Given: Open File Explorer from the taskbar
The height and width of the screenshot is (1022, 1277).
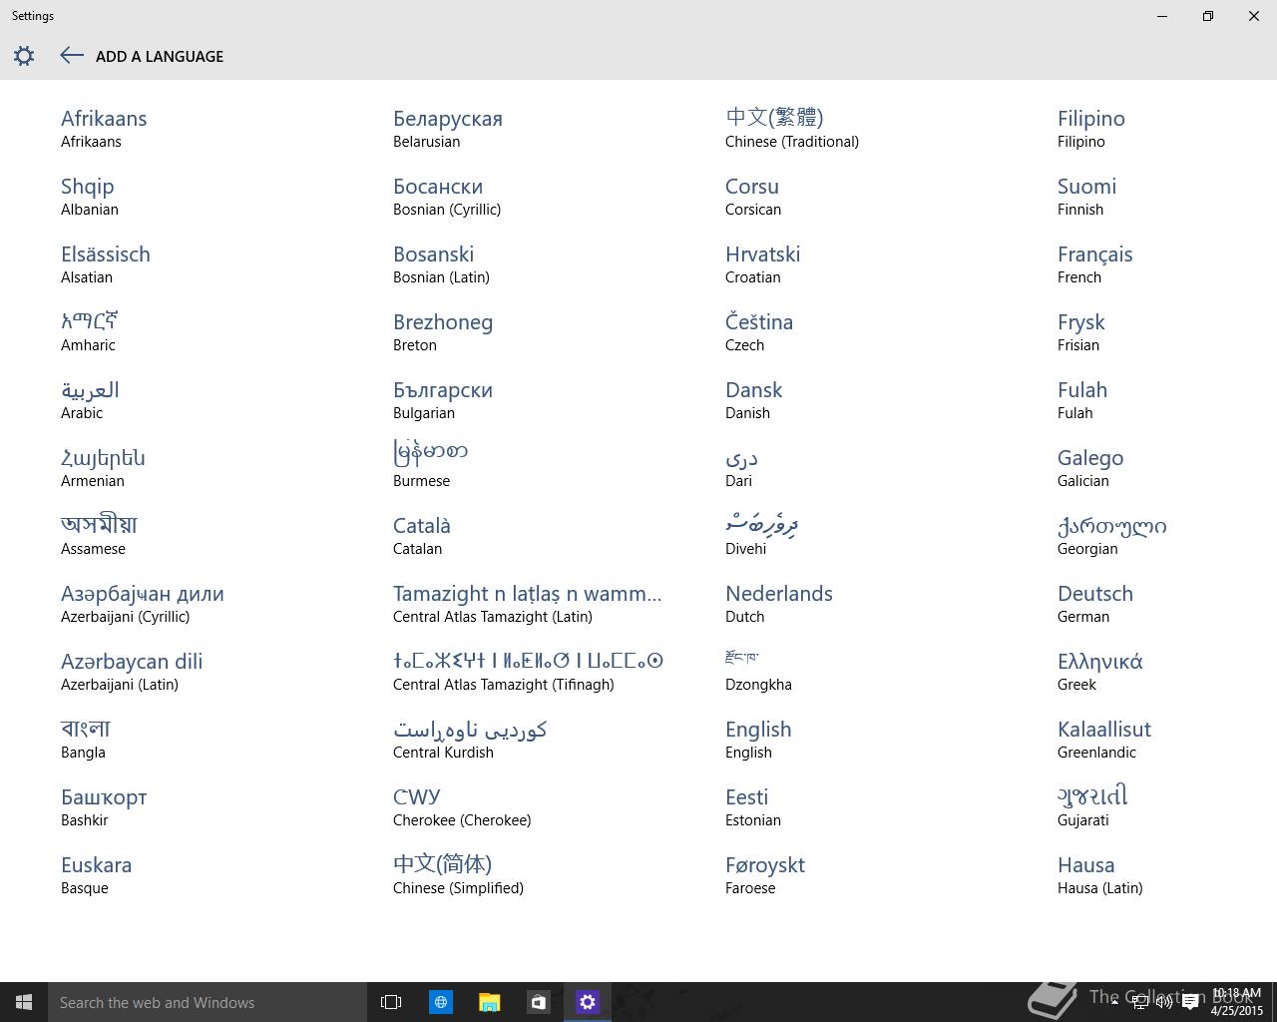Looking at the screenshot, I should pos(489,1002).
